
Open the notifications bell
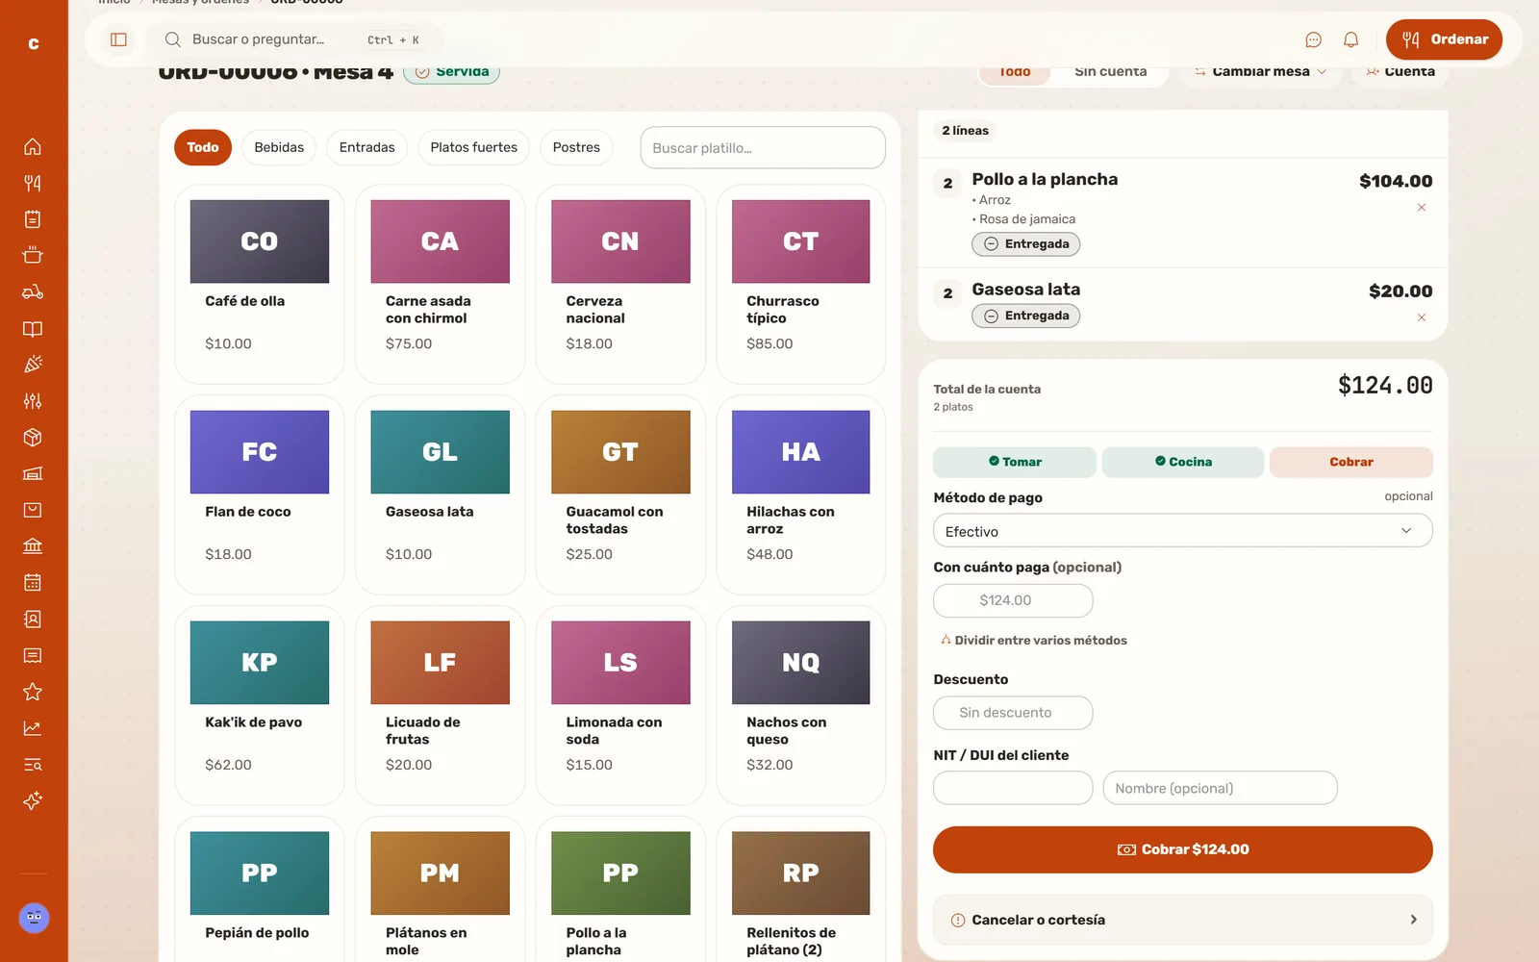[1350, 39]
